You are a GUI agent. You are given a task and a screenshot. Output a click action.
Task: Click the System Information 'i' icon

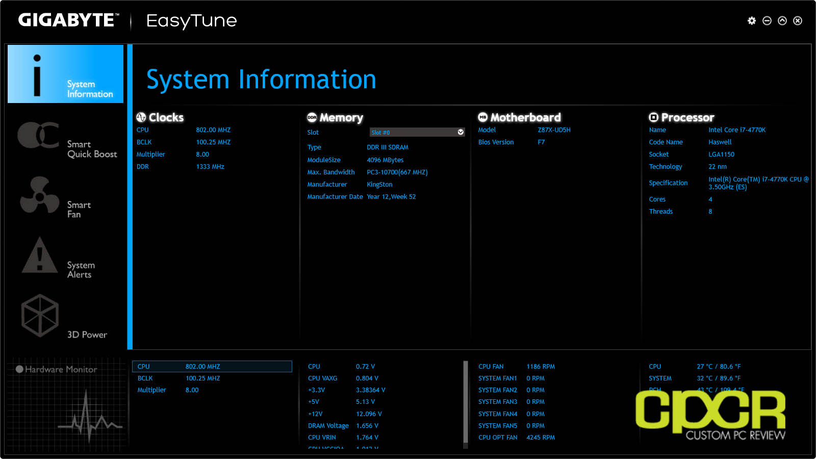37,75
